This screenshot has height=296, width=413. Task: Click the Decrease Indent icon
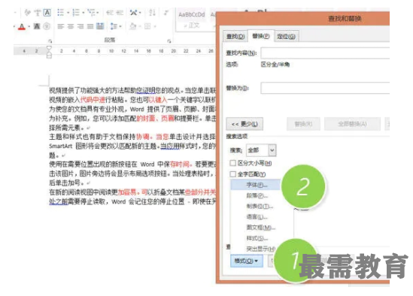pos(110,12)
